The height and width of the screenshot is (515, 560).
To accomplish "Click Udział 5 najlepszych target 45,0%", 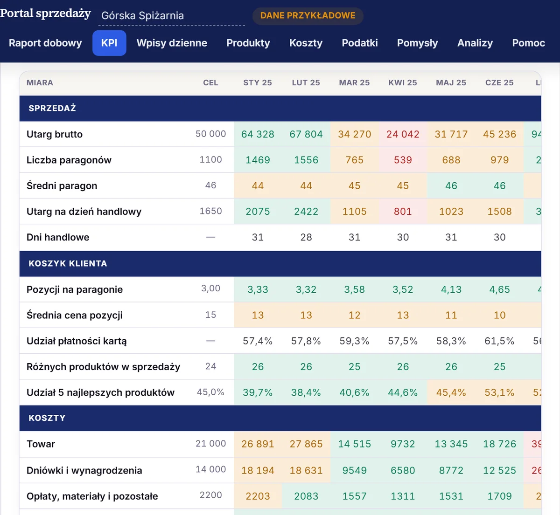I will click(210, 392).
